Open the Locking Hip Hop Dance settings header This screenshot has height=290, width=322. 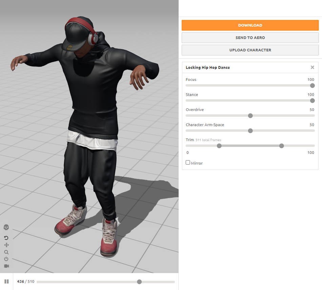(207, 67)
